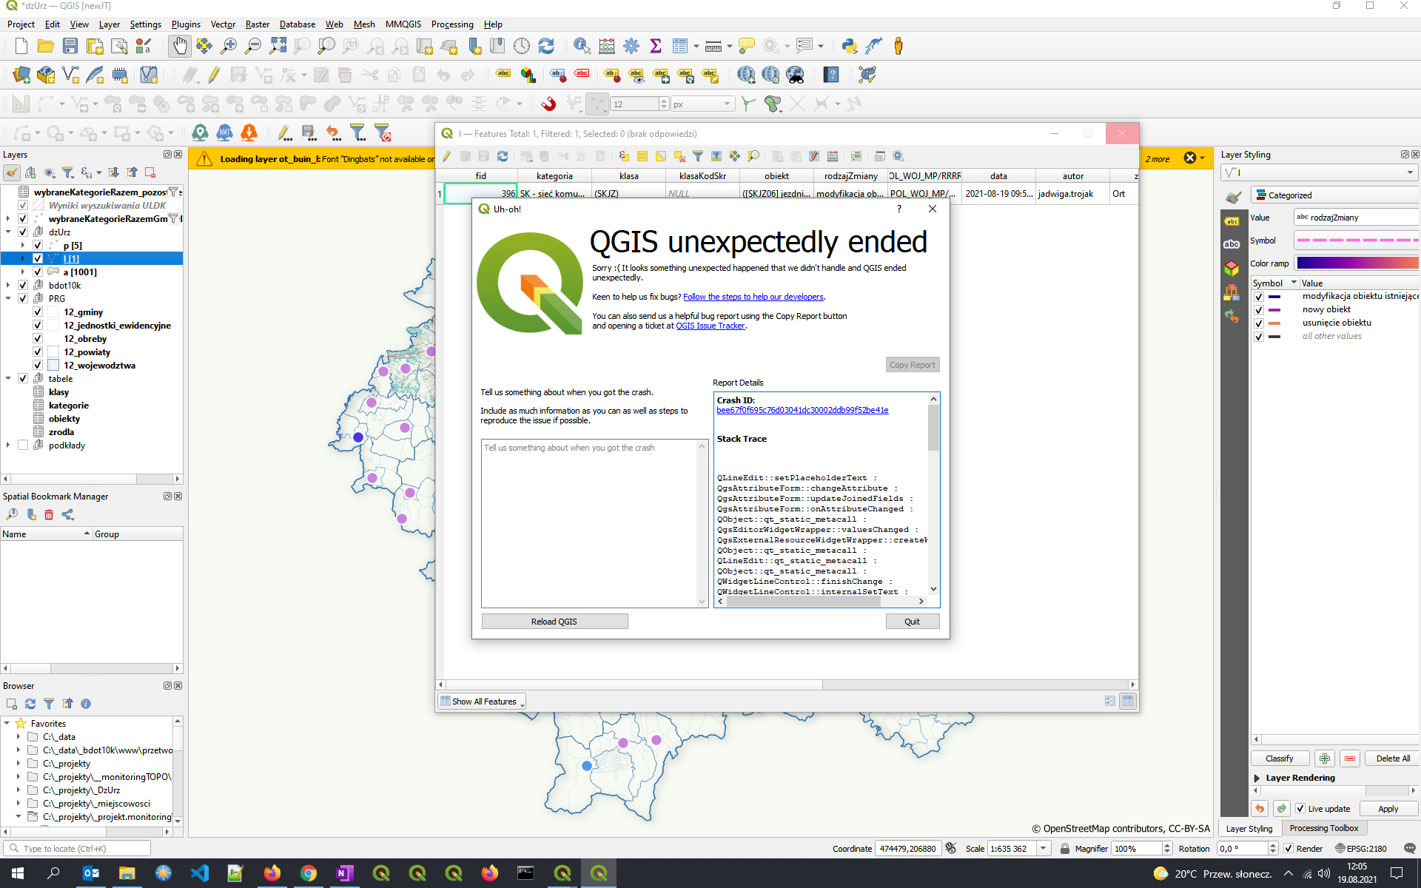The height and width of the screenshot is (888, 1421).
Task: Show statistical summary with the sigma icon
Action: point(655,45)
